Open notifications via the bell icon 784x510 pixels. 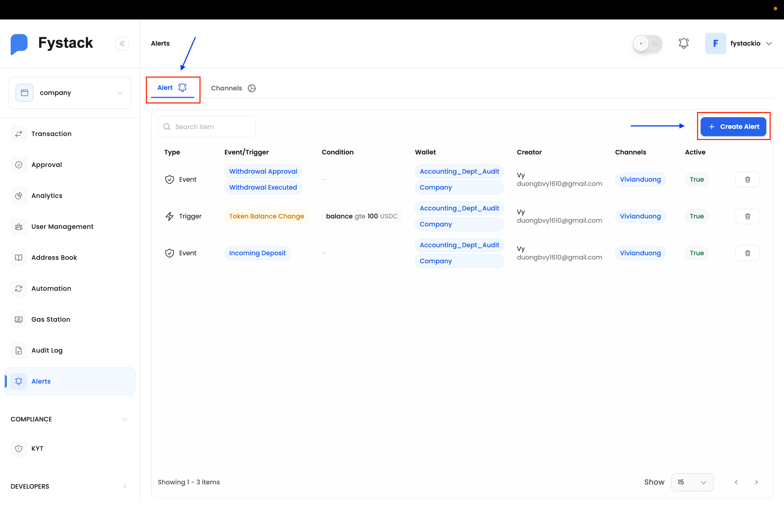684,43
